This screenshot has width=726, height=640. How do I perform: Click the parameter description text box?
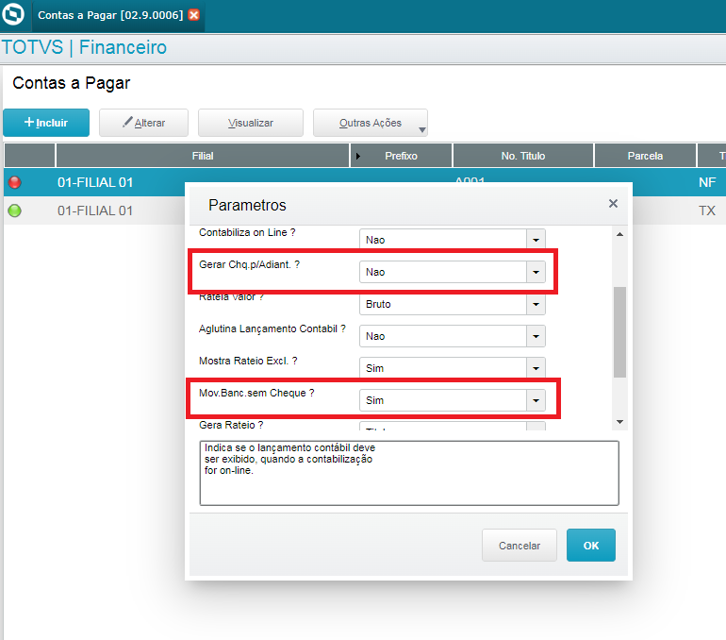tap(409, 473)
